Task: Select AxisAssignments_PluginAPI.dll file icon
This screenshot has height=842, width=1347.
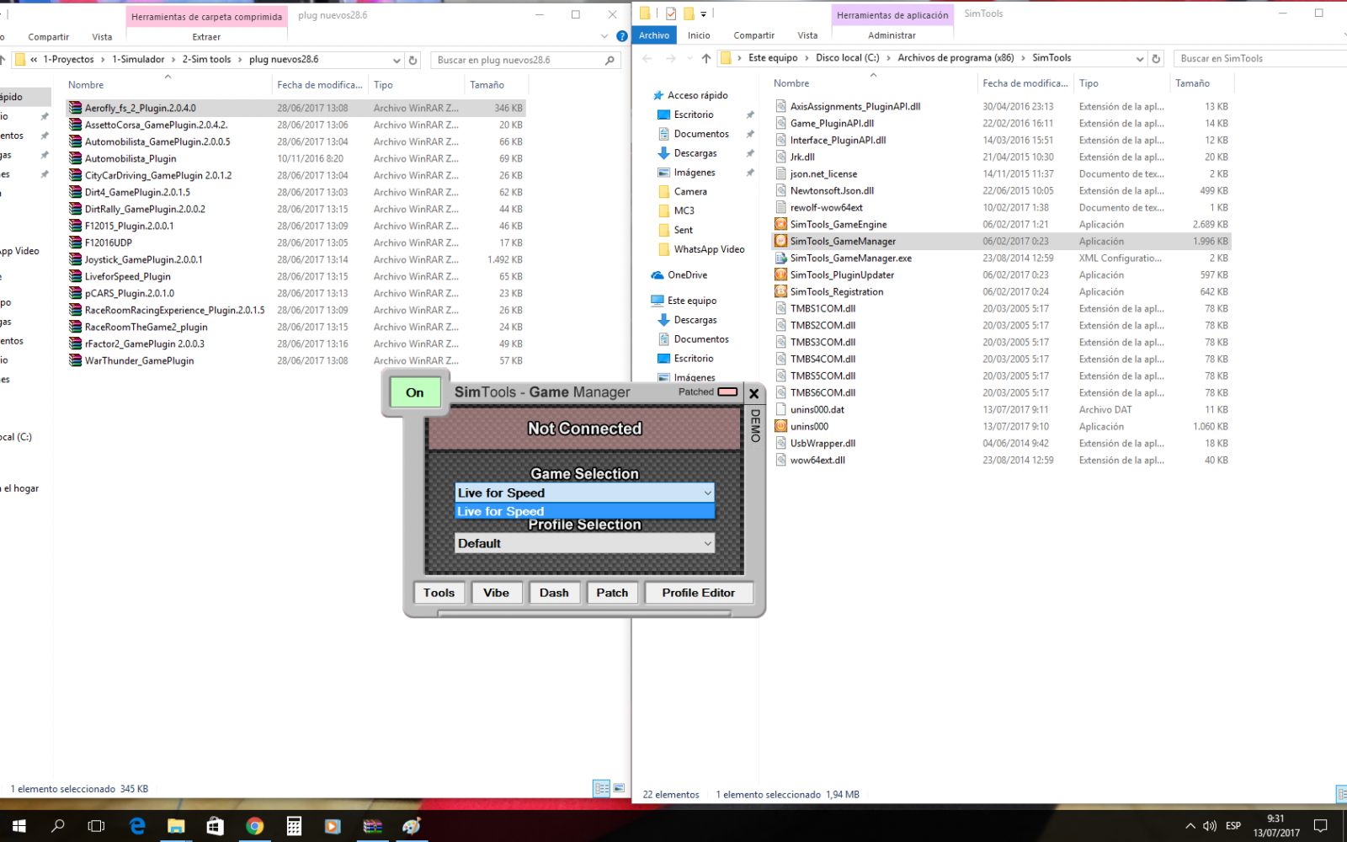Action: (780, 106)
